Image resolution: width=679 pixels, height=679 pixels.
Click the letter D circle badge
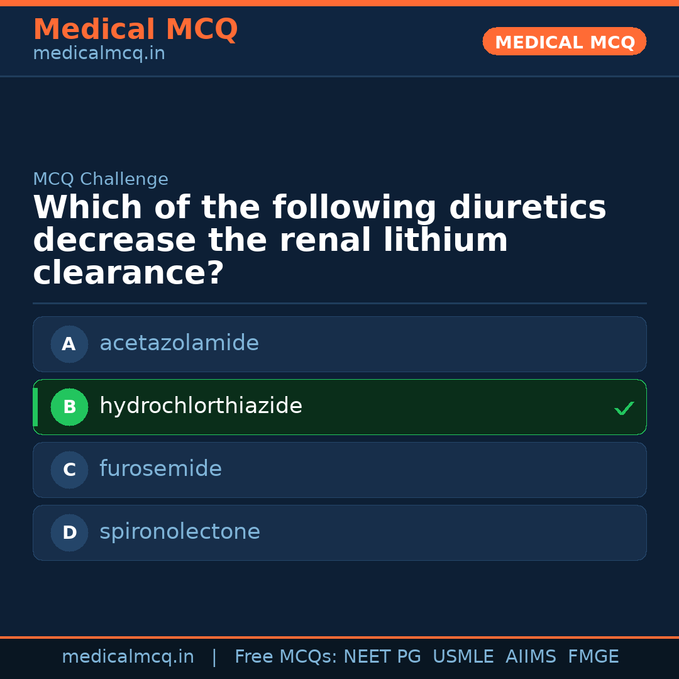tap(69, 533)
